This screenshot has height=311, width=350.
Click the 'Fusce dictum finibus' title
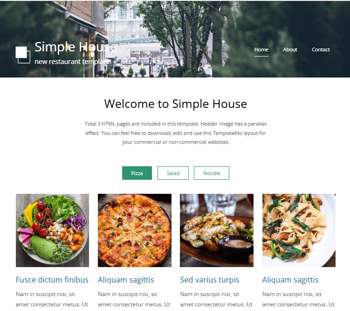52,280
